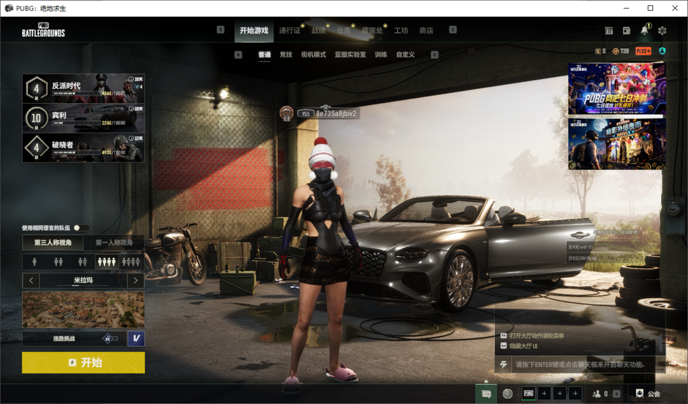Click the 米拉玛 map preview image
This screenshot has width=688, height=404.
83,310
